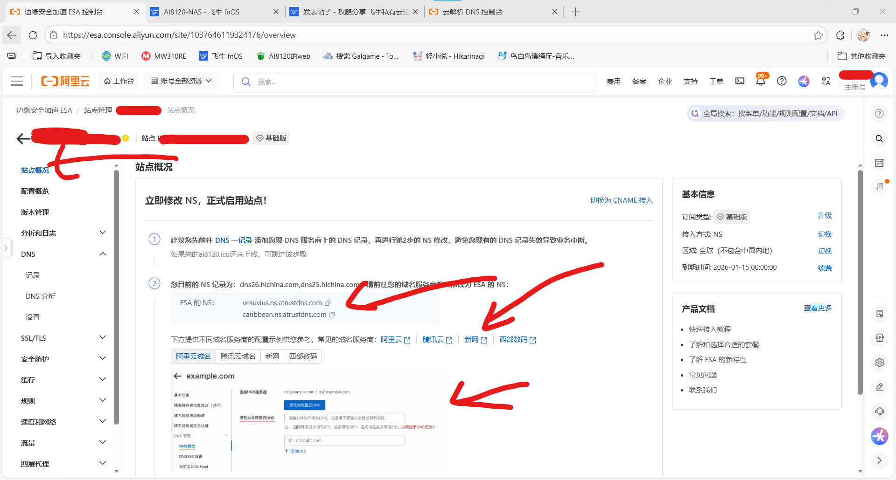Select the 西部数码 example tab
The image size is (896, 480).
[303, 357]
